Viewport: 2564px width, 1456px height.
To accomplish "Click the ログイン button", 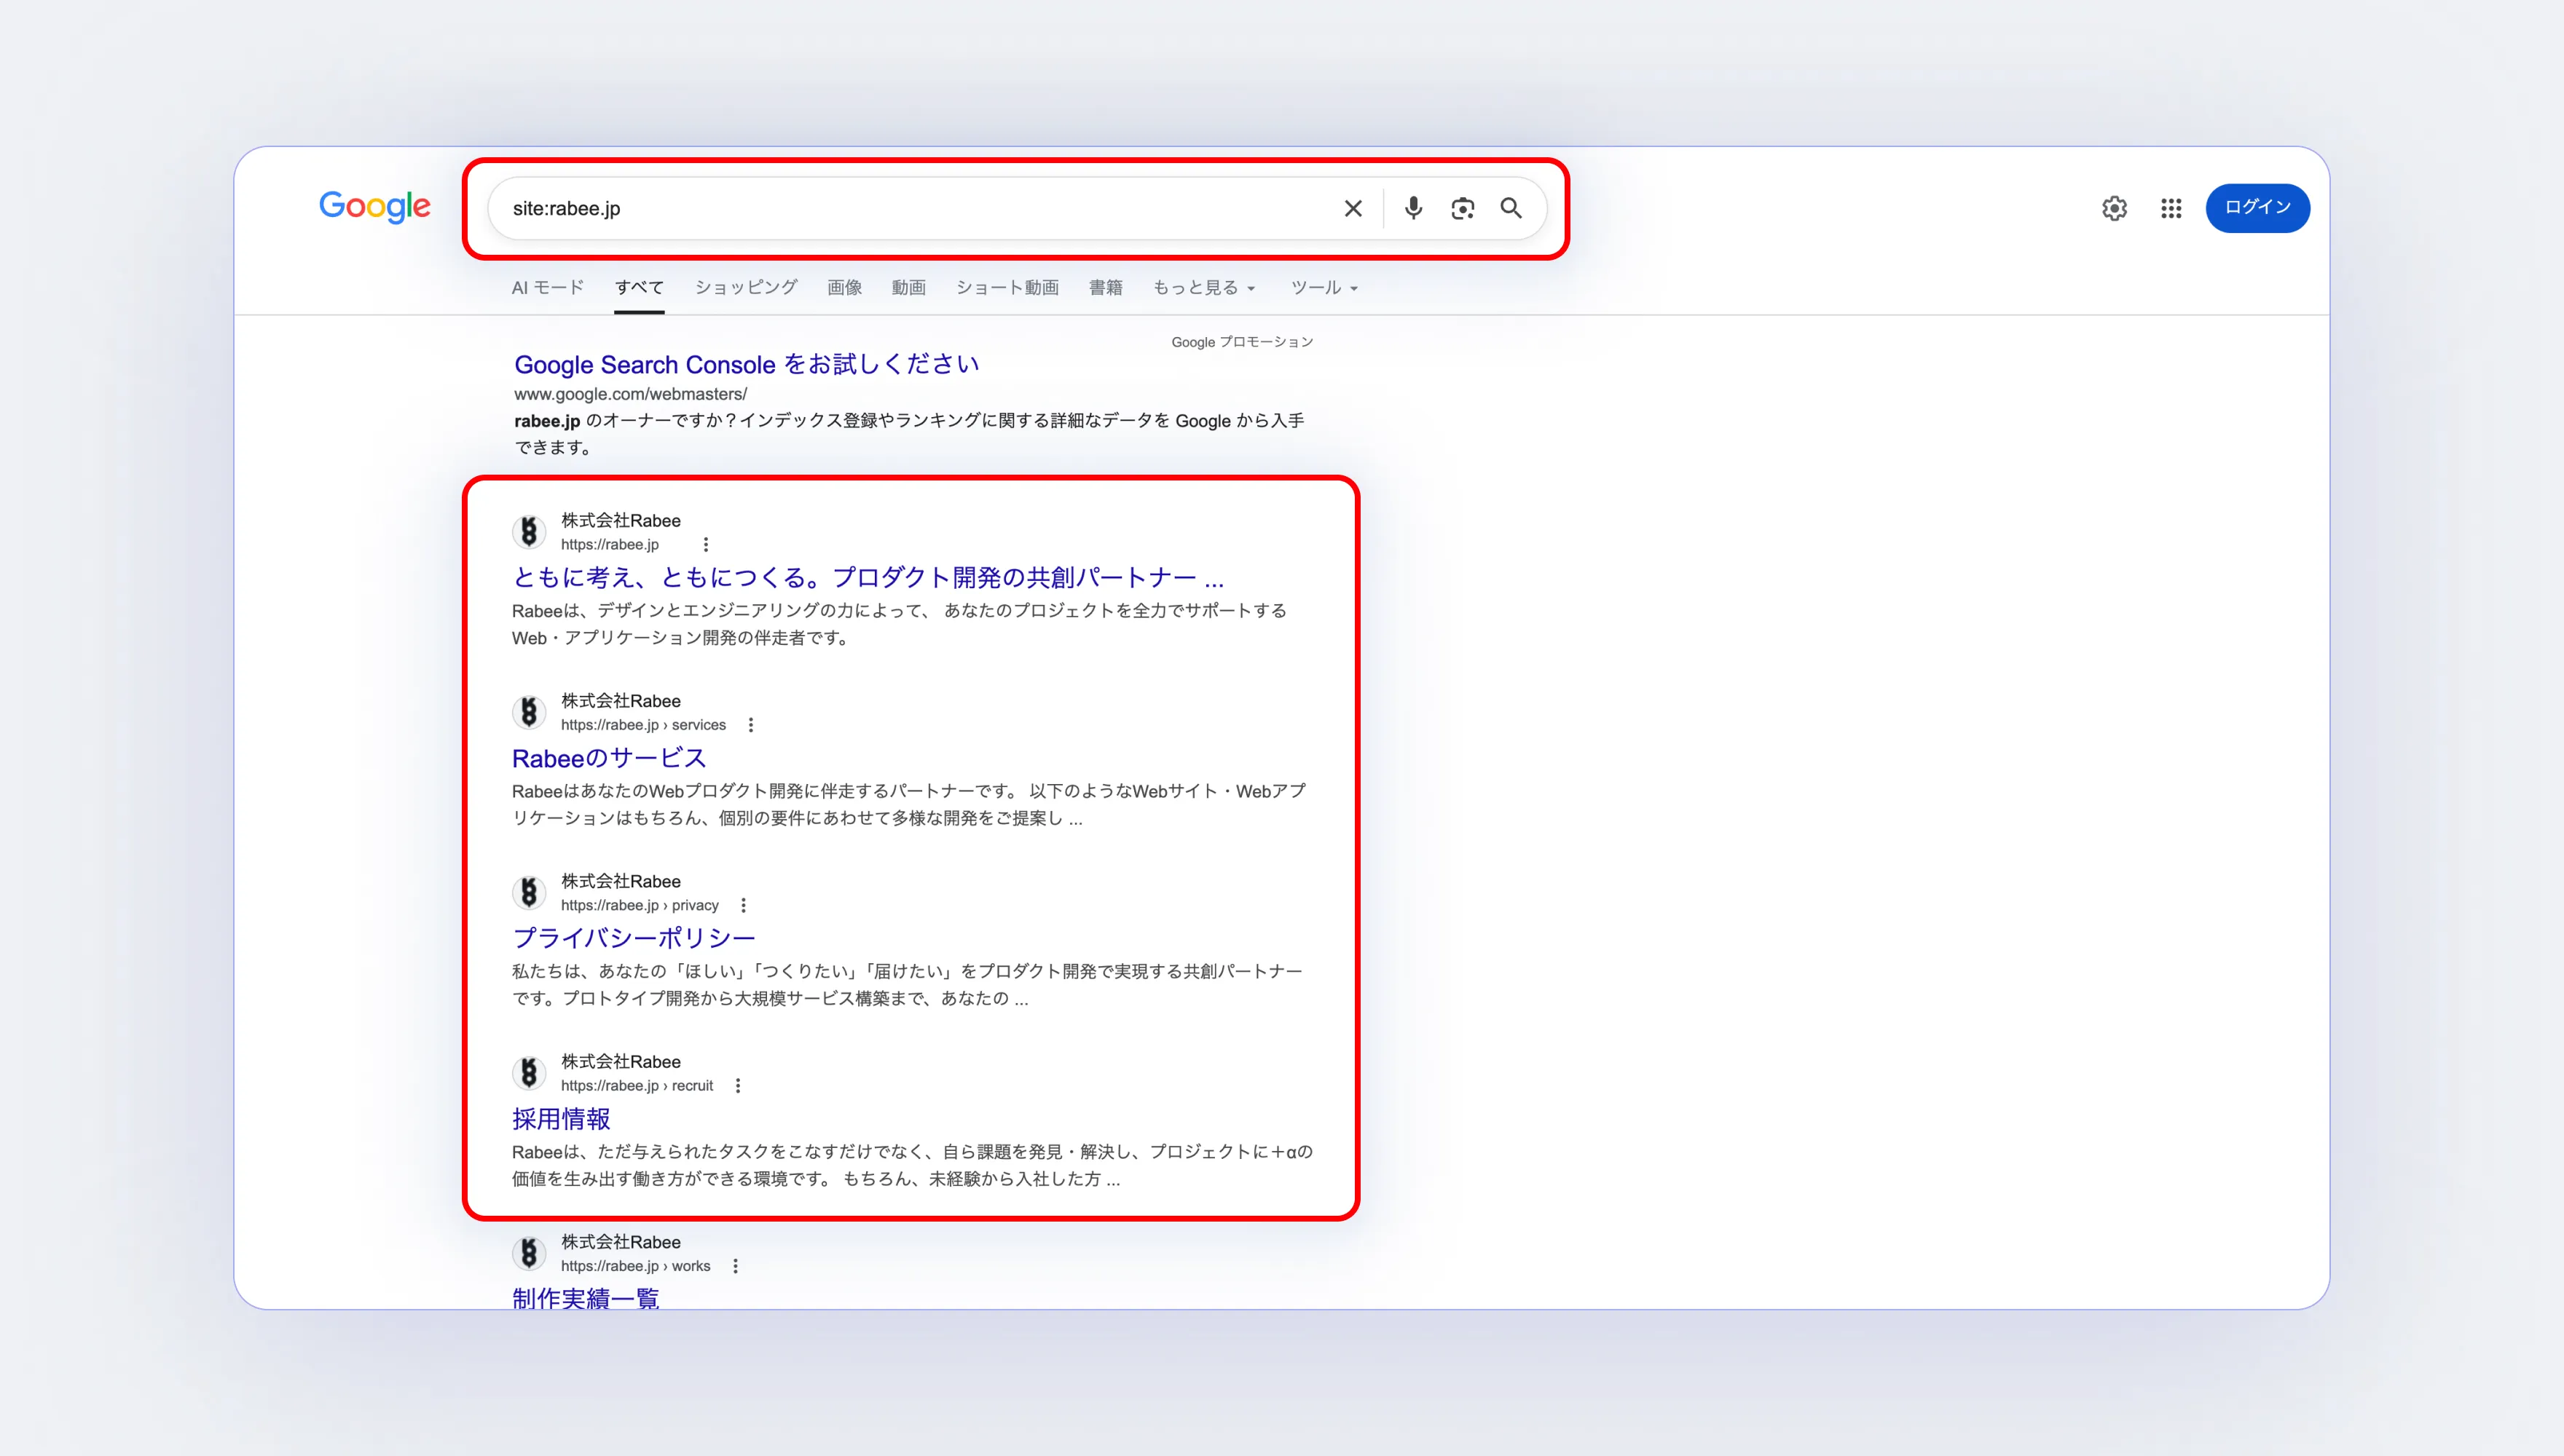I will [x=2258, y=207].
